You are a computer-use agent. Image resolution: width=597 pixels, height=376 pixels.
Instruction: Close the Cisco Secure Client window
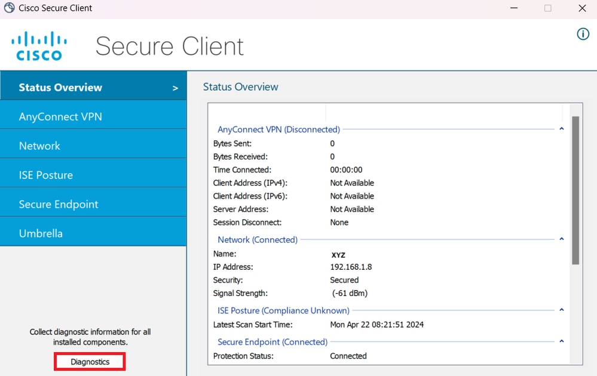pyautogui.click(x=582, y=8)
